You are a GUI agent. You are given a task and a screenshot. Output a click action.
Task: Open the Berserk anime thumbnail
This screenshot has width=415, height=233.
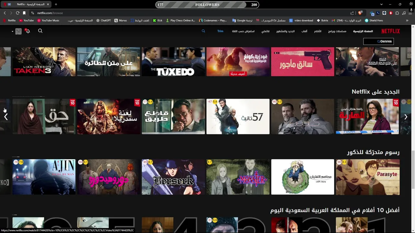[x=173, y=177]
